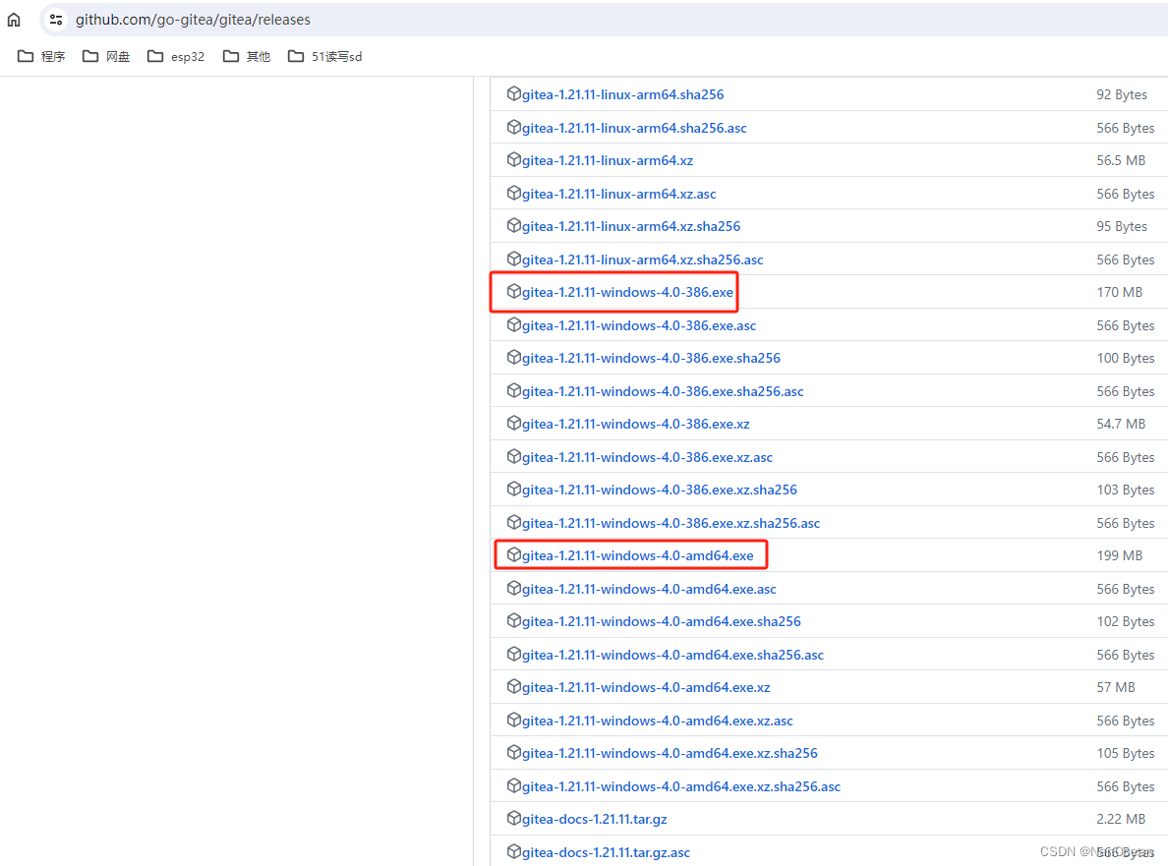Viewport: 1168px width, 866px height.
Task: Open the 其他 bookmarks folder
Action: pyautogui.click(x=247, y=57)
